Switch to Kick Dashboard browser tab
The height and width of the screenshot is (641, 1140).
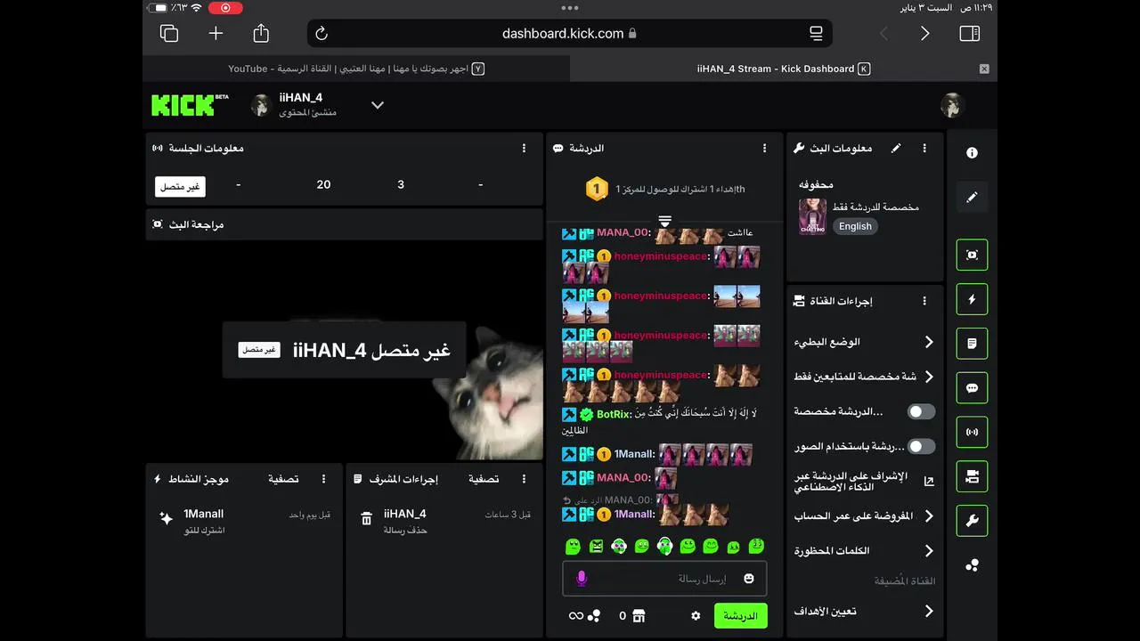784,69
